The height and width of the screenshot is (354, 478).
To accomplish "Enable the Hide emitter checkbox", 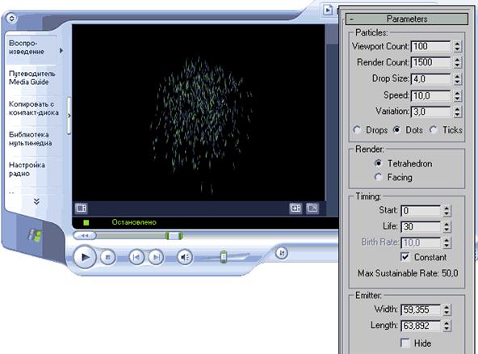I will click(405, 343).
